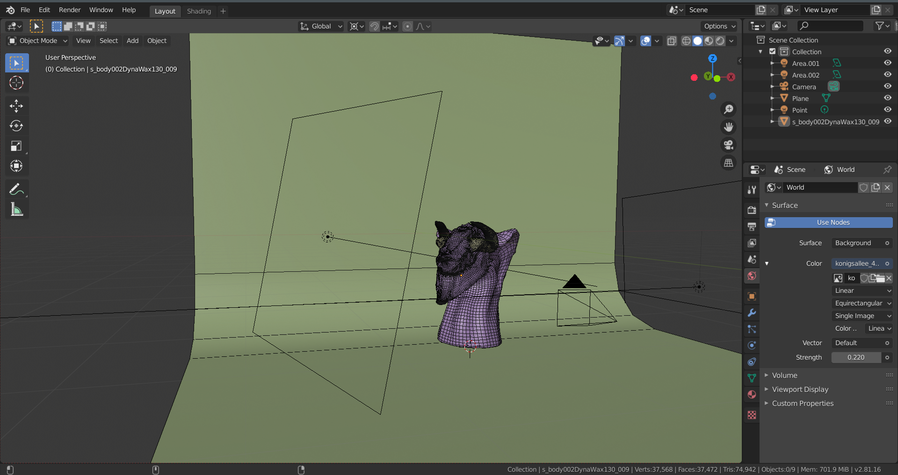This screenshot has width=898, height=475.
Task: Select the Annotate tool
Action: tap(16, 189)
